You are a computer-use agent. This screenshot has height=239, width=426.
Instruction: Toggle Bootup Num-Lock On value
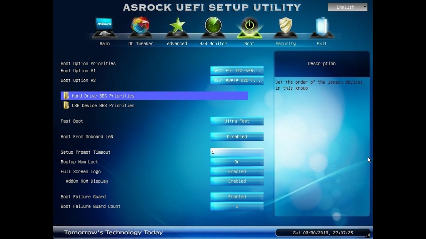pos(237,162)
